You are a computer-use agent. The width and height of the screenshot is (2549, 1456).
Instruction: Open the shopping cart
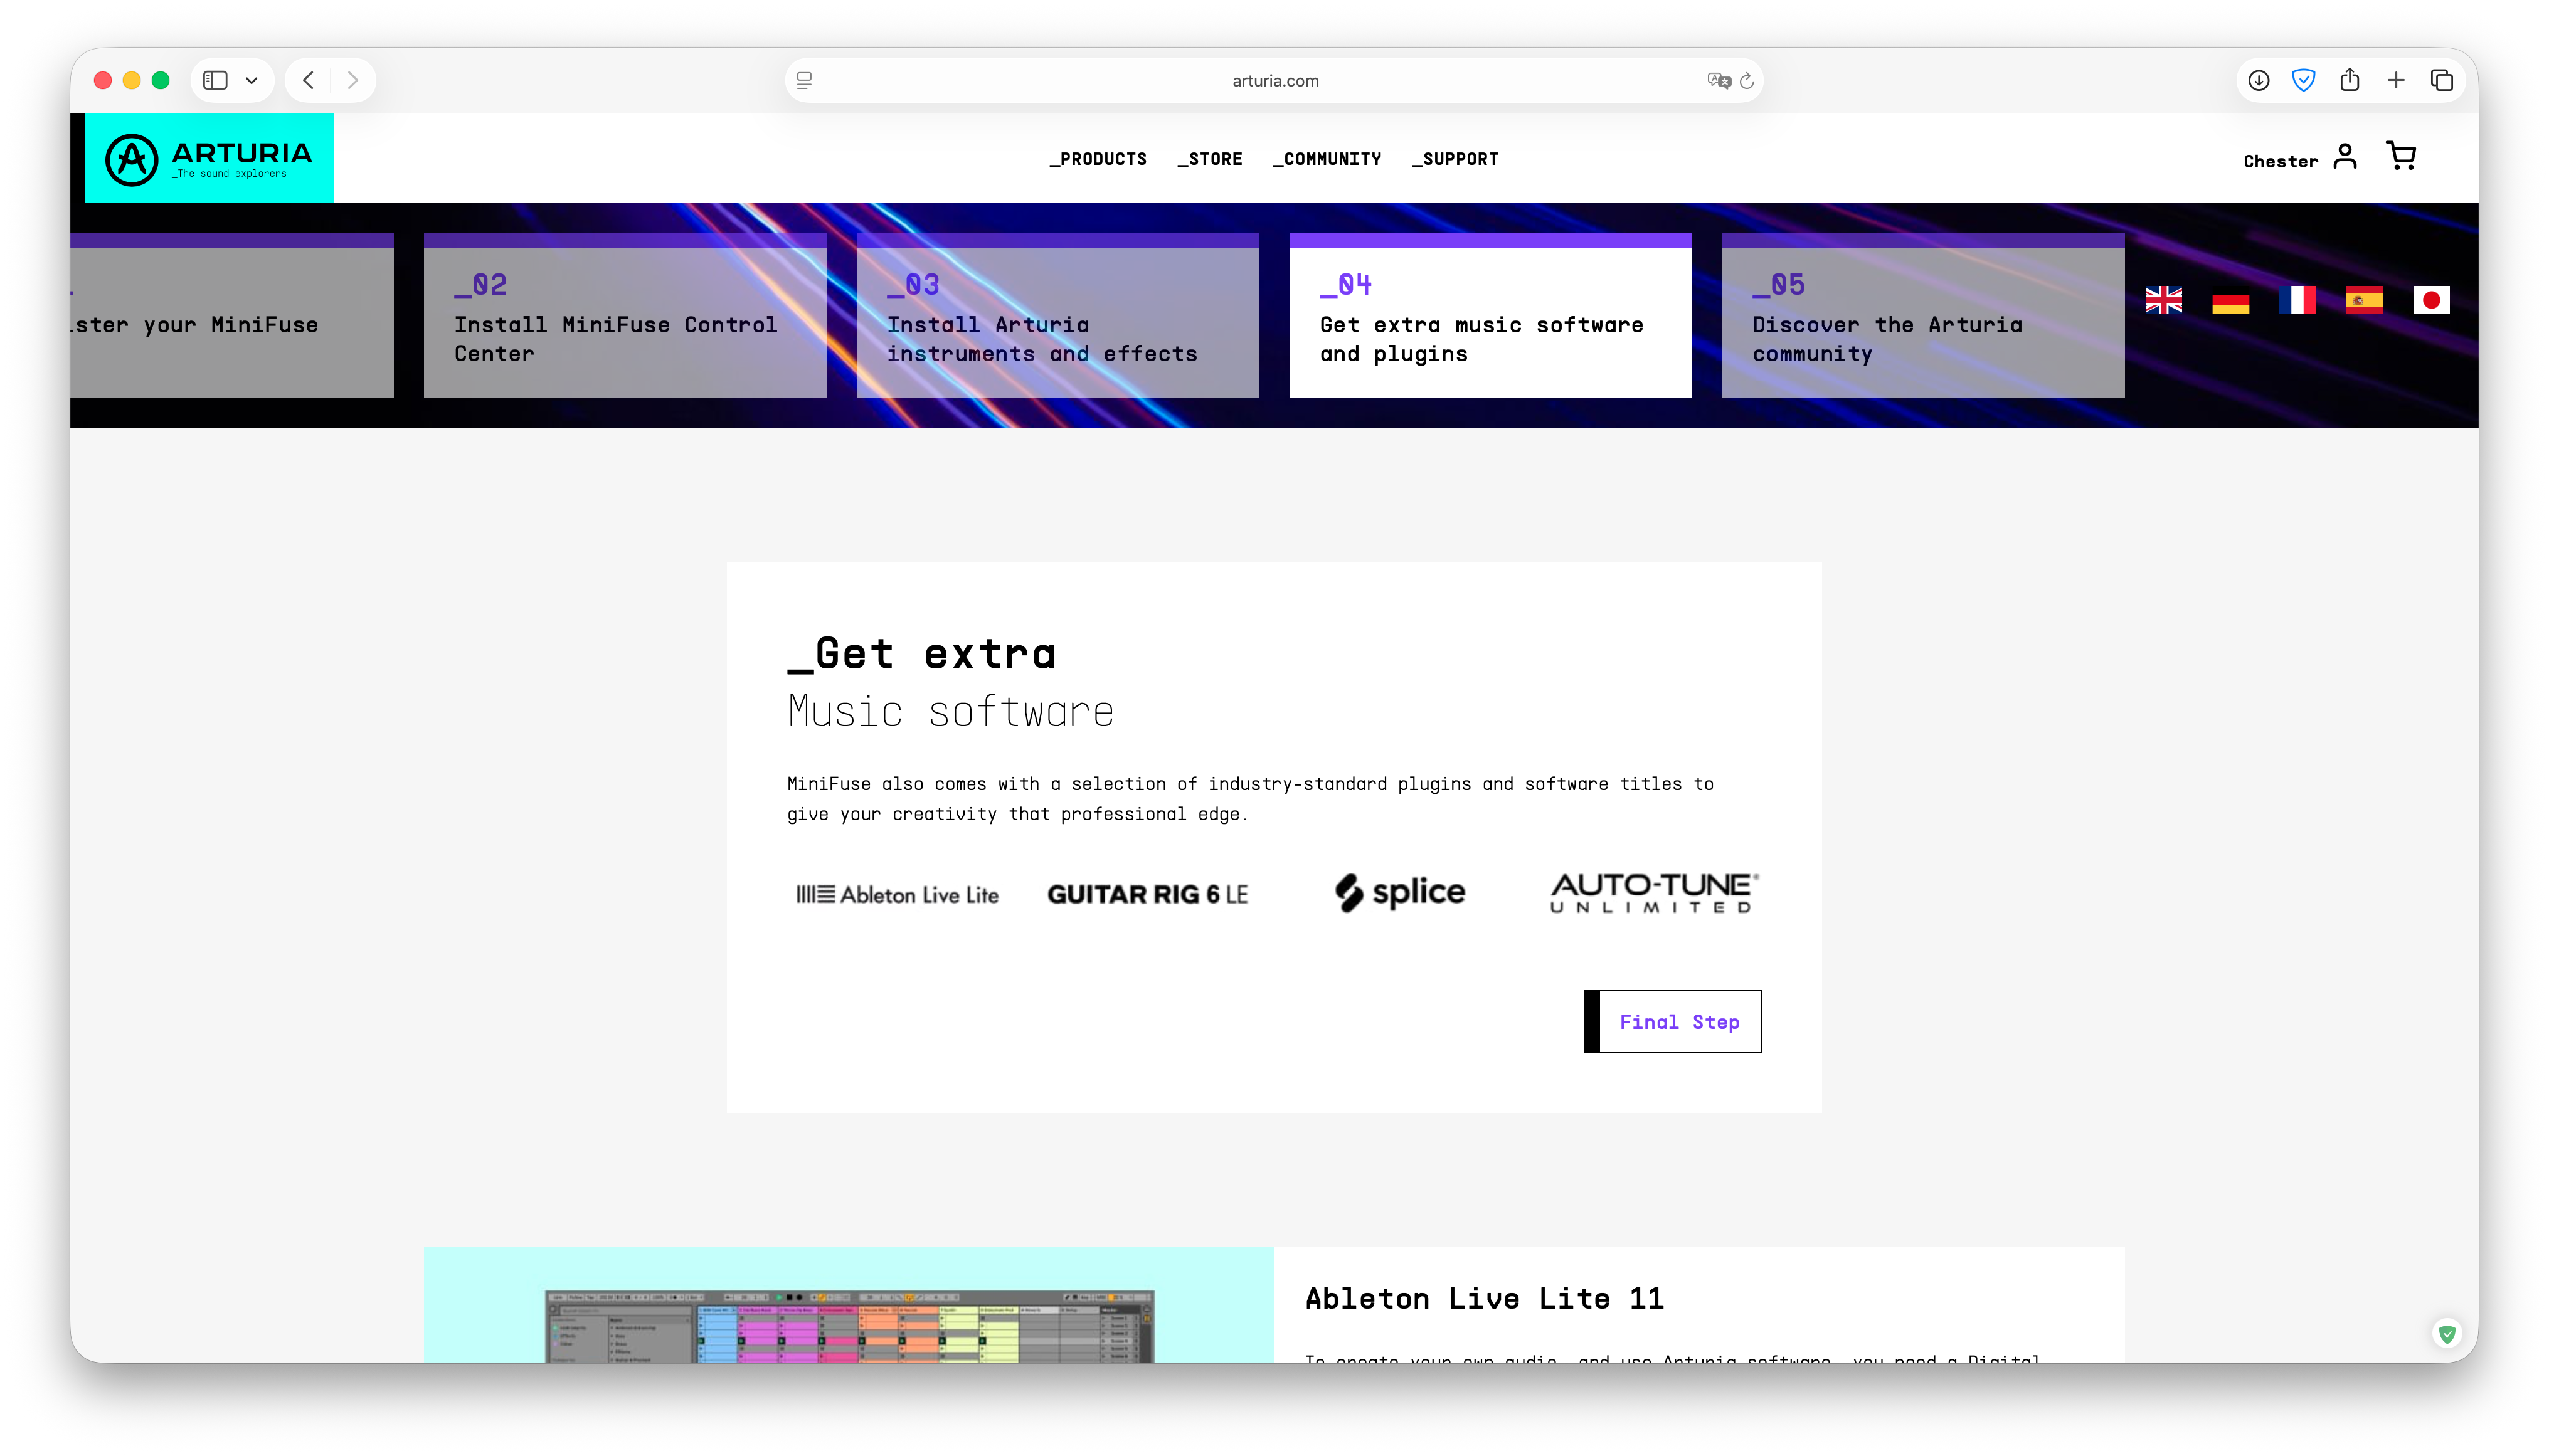[x=2401, y=156]
